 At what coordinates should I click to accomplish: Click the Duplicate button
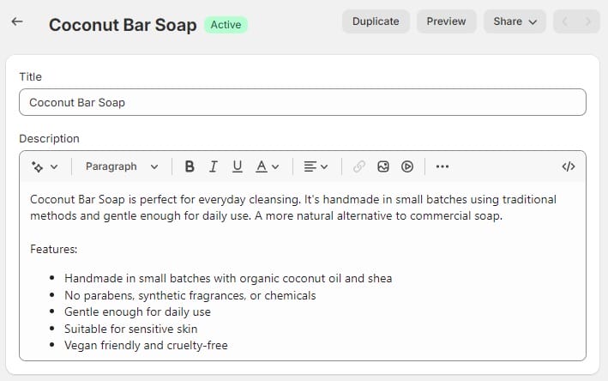pyautogui.click(x=376, y=21)
